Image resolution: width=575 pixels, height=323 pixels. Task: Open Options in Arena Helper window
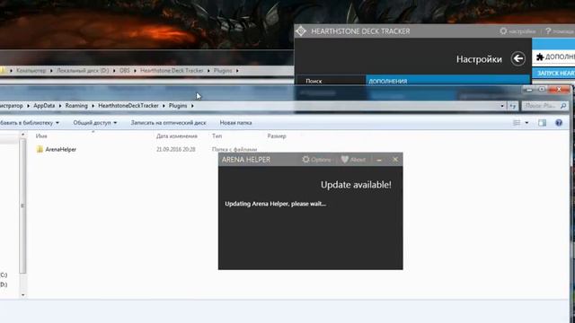tap(316, 160)
